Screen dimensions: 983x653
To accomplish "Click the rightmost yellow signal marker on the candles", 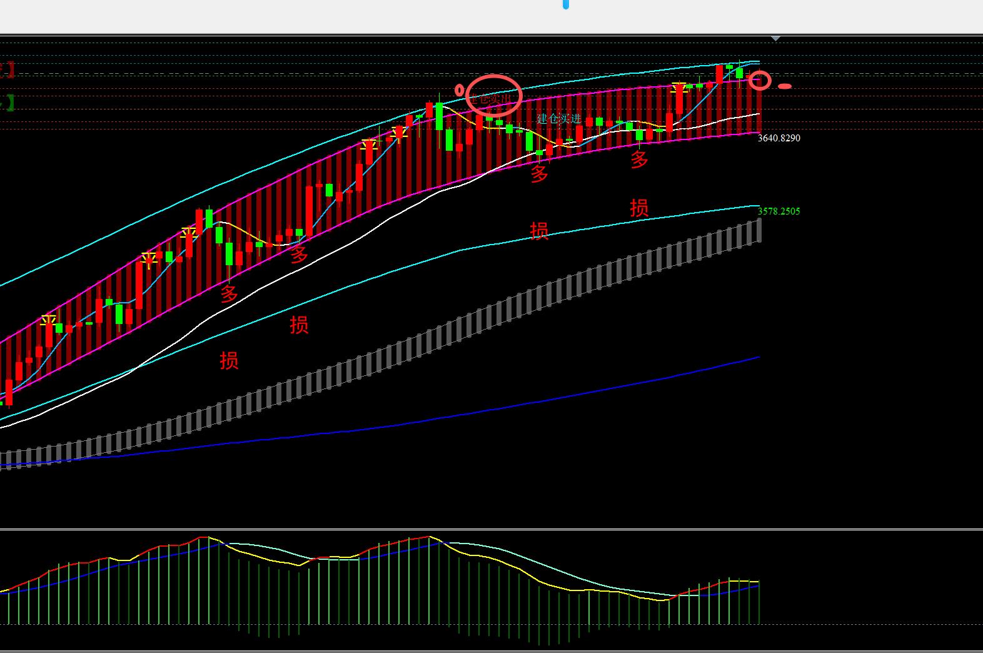I will [679, 87].
